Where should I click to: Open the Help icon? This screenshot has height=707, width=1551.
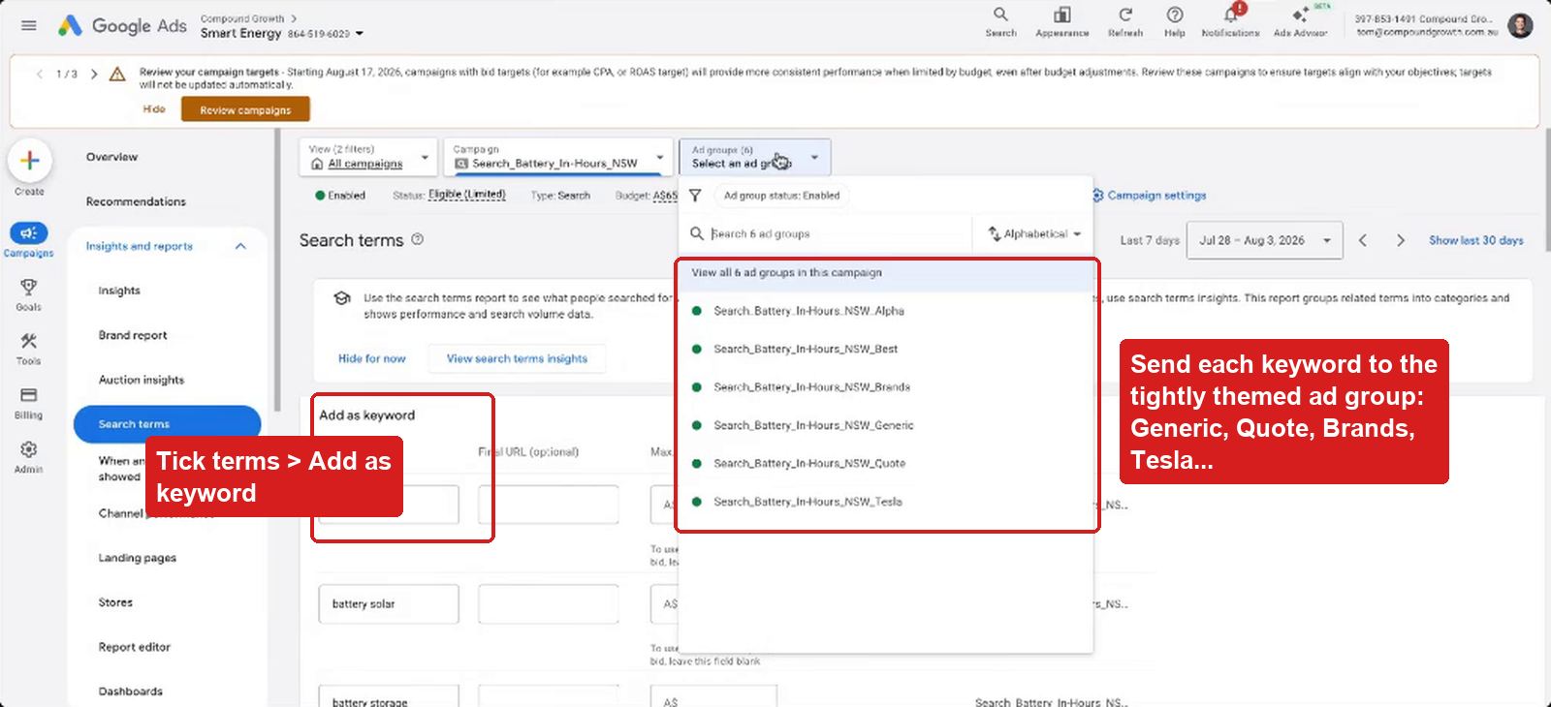click(1174, 22)
